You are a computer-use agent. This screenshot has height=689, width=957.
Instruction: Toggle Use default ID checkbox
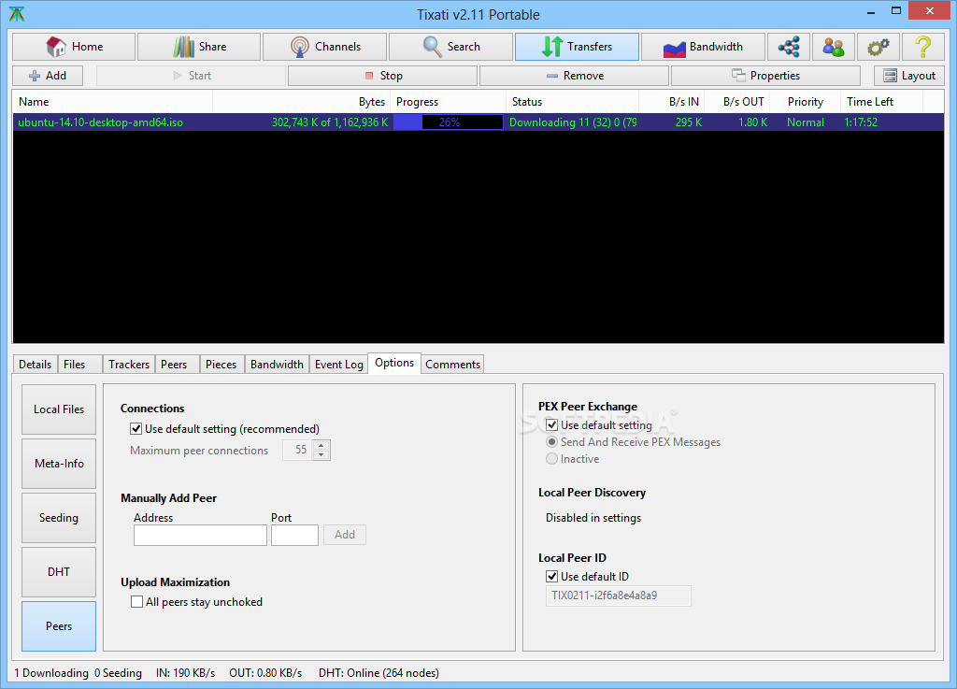point(551,576)
